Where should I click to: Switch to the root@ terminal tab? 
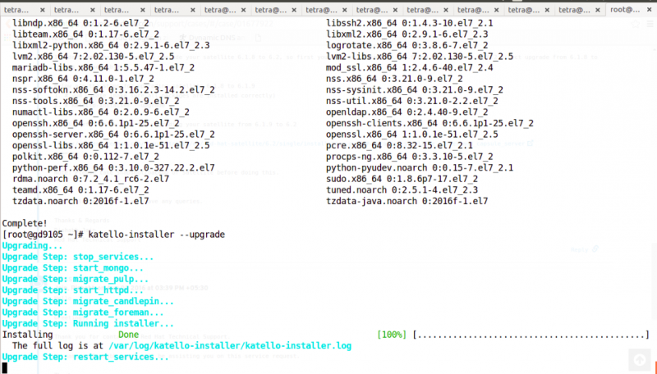coord(625,10)
